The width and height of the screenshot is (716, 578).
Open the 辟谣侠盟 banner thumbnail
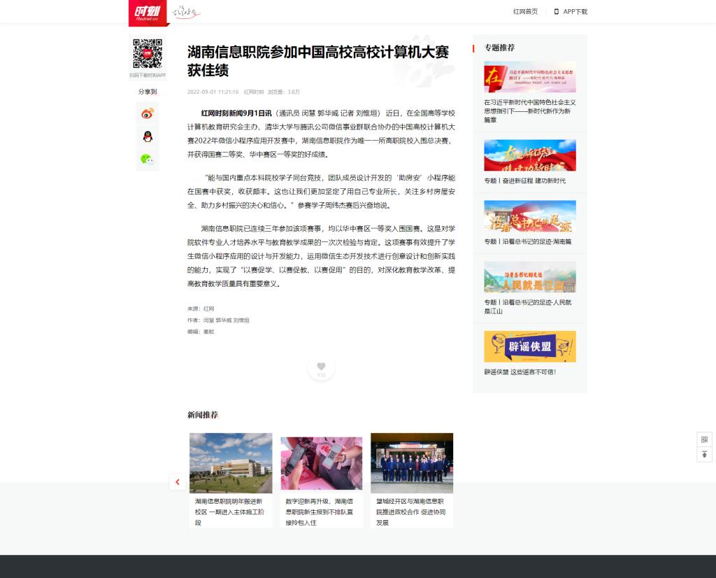[x=529, y=346]
